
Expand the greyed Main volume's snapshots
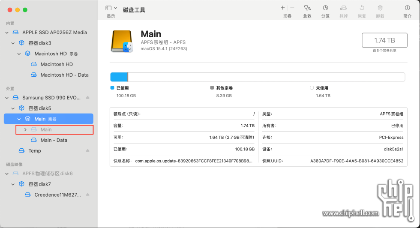coord(25,130)
